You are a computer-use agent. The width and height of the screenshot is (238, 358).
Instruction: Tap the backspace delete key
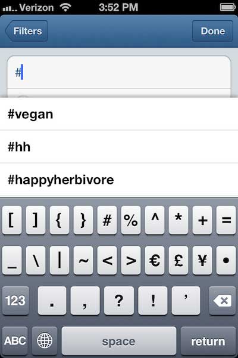(x=222, y=301)
